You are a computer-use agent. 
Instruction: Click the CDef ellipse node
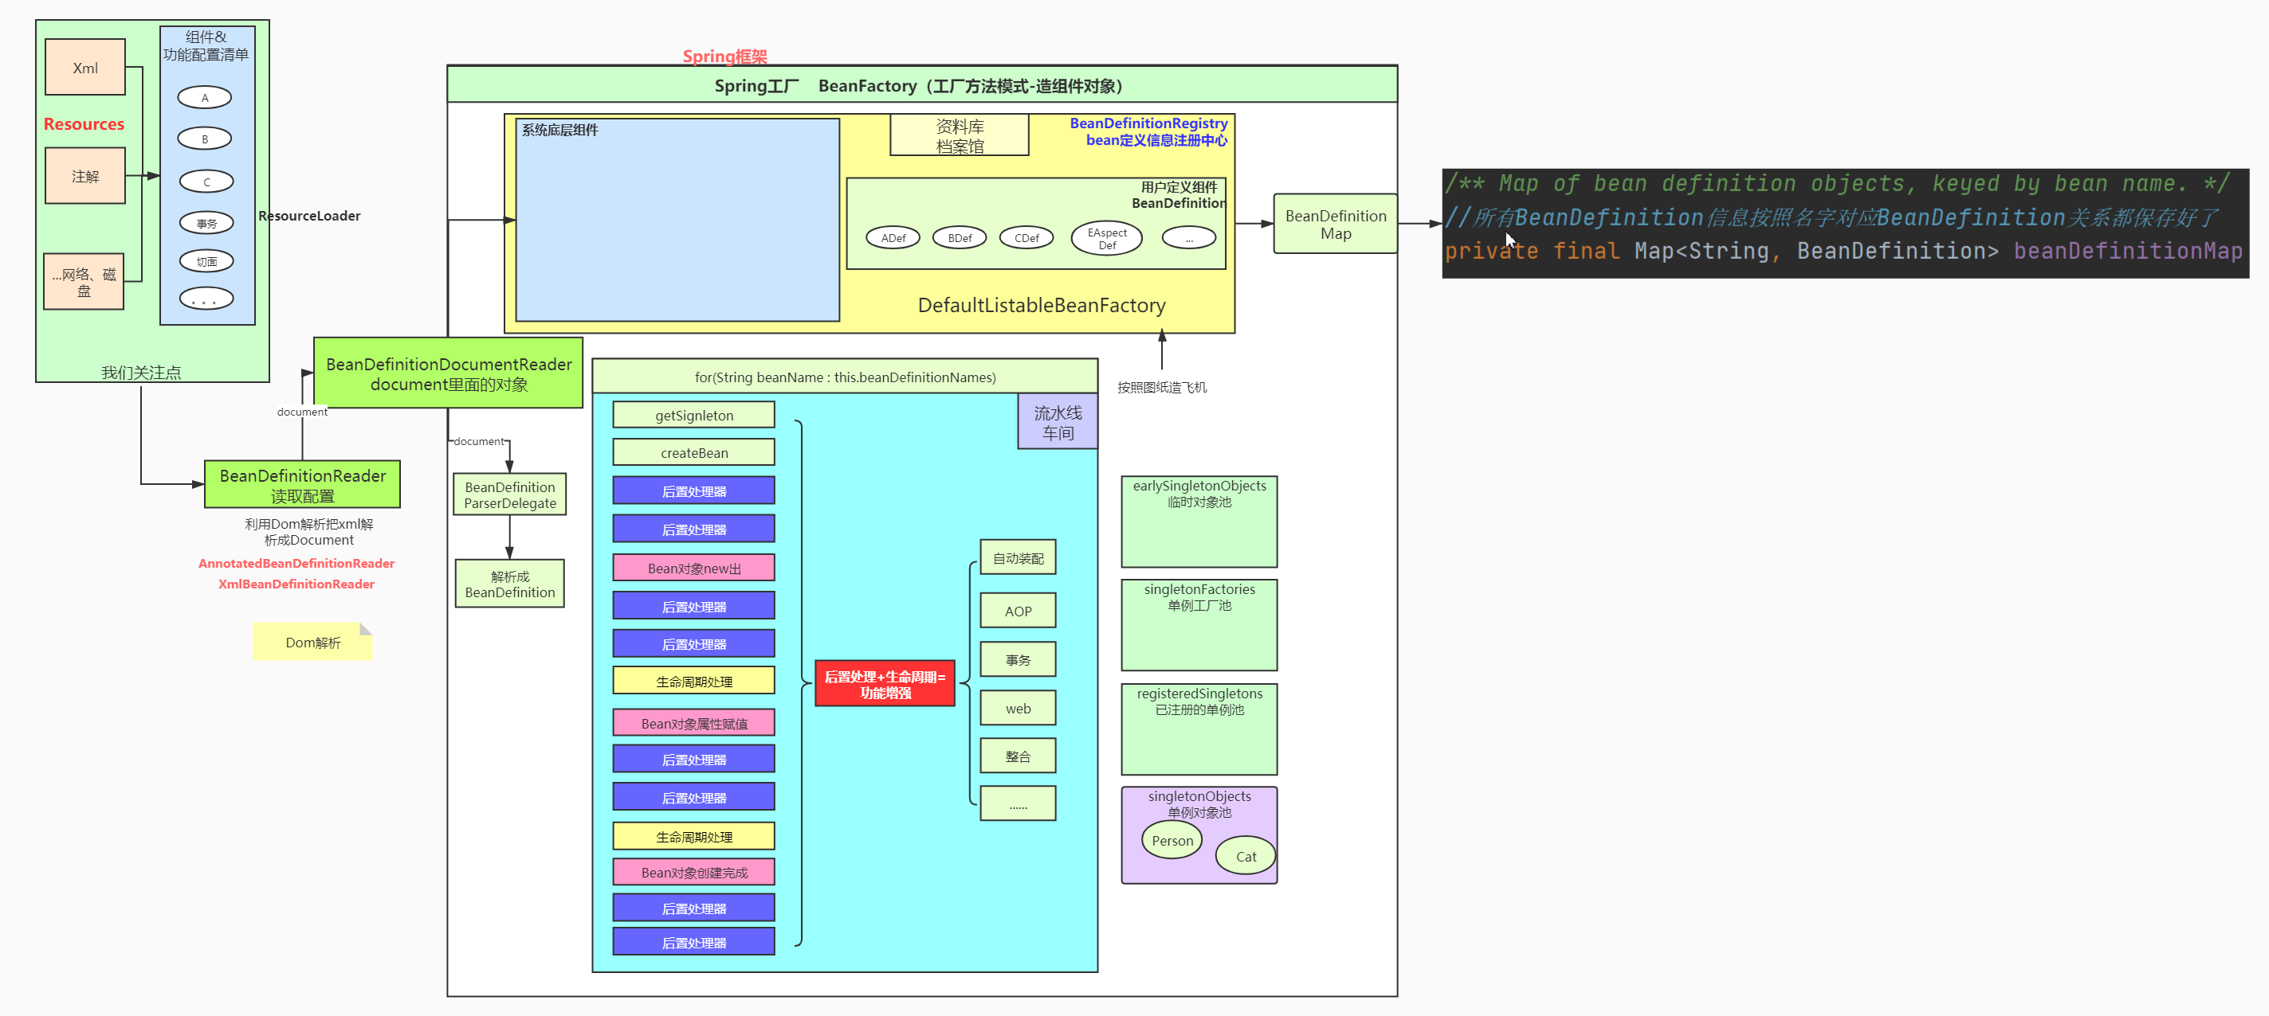click(1027, 238)
